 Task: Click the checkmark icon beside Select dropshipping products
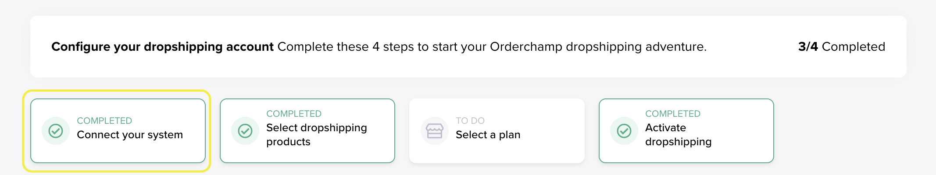click(245, 131)
